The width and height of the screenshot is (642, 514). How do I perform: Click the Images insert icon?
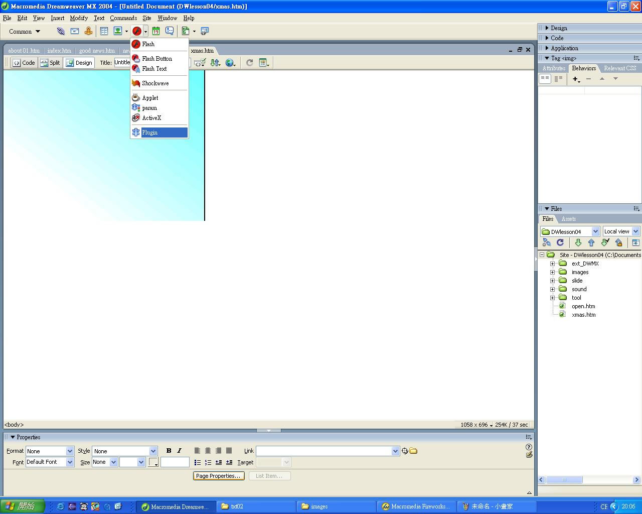point(118,31)
